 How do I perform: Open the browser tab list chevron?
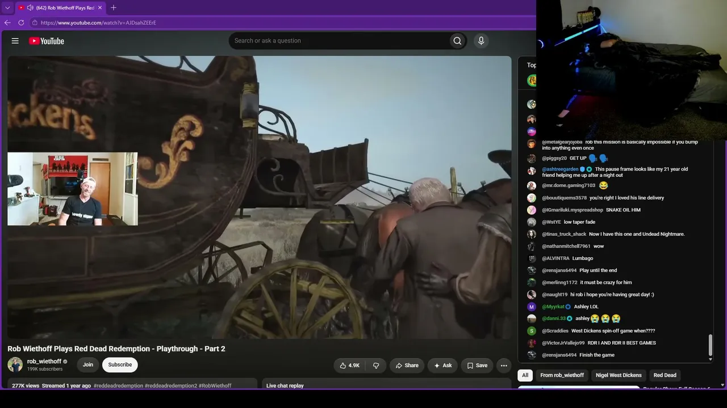point(7,8)
